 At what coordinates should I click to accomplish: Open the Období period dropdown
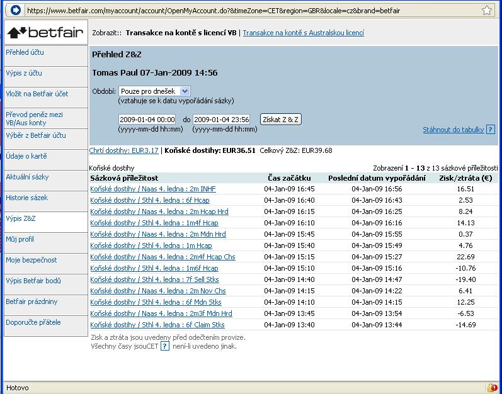[155, 91]
